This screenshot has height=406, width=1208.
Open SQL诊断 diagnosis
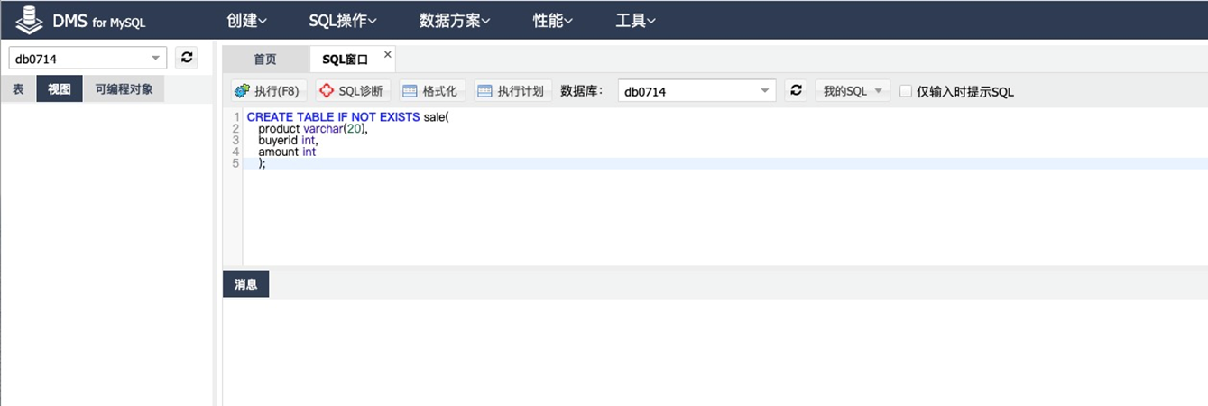(x=351, y=91)
